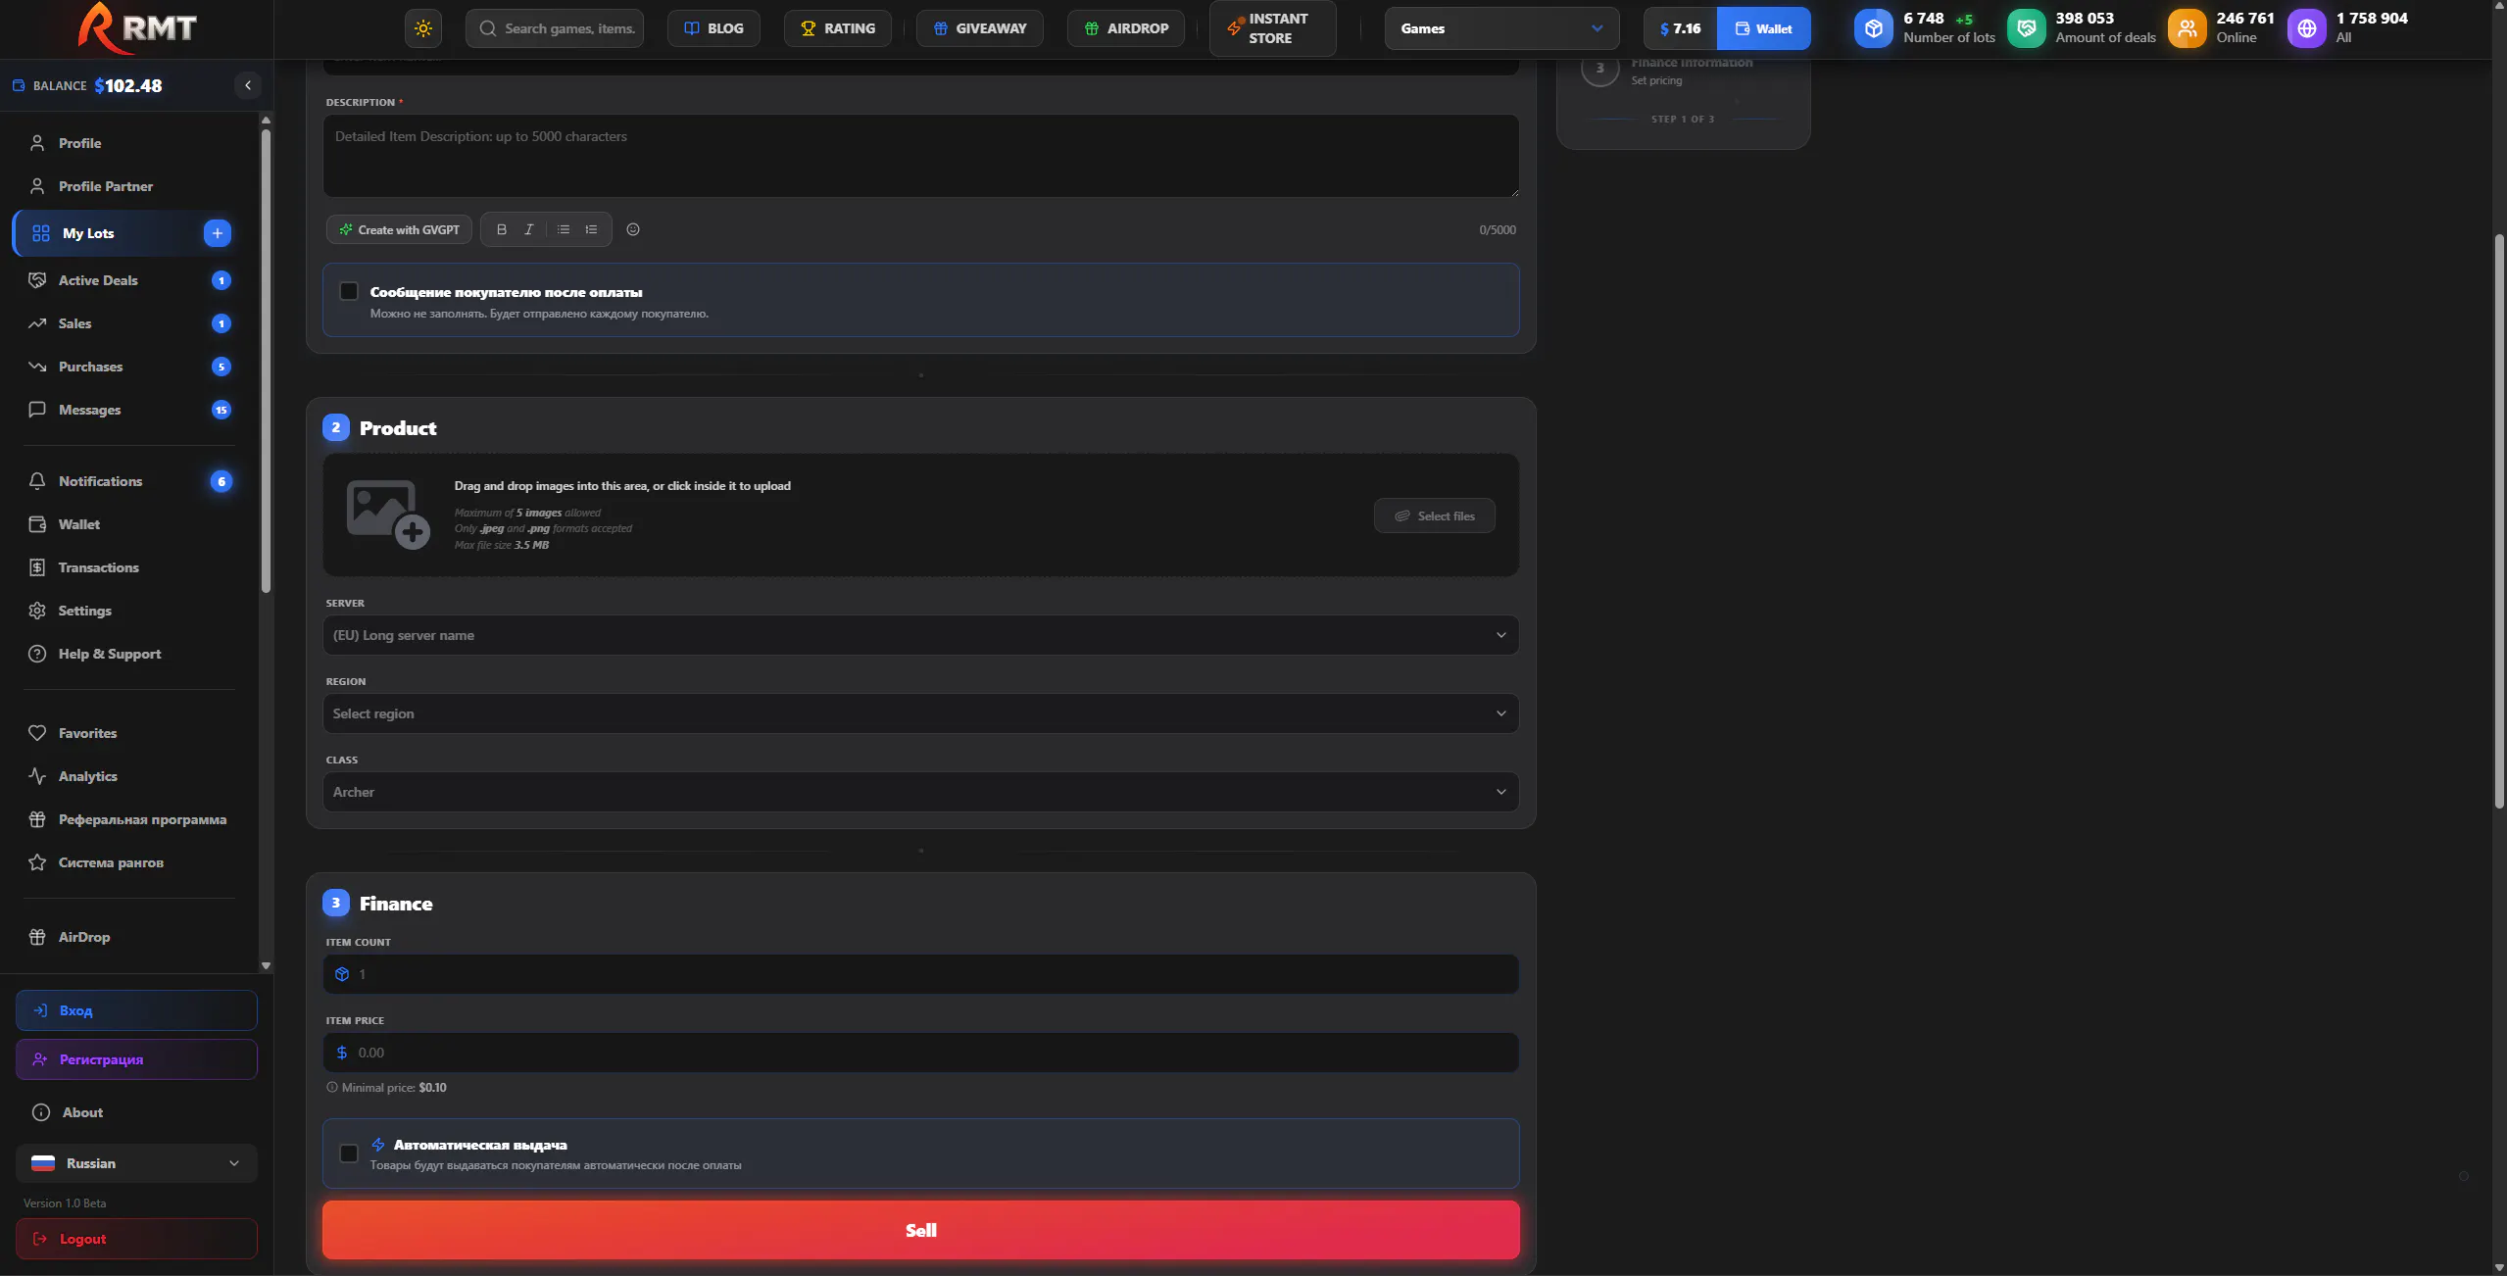
Task: Insert a numbered list in description
Action: pos(591,229)
